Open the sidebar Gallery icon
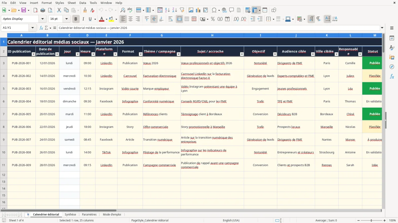Image resolution: width=398 pixels, height=223 pixels. click(x=392, y=57)
